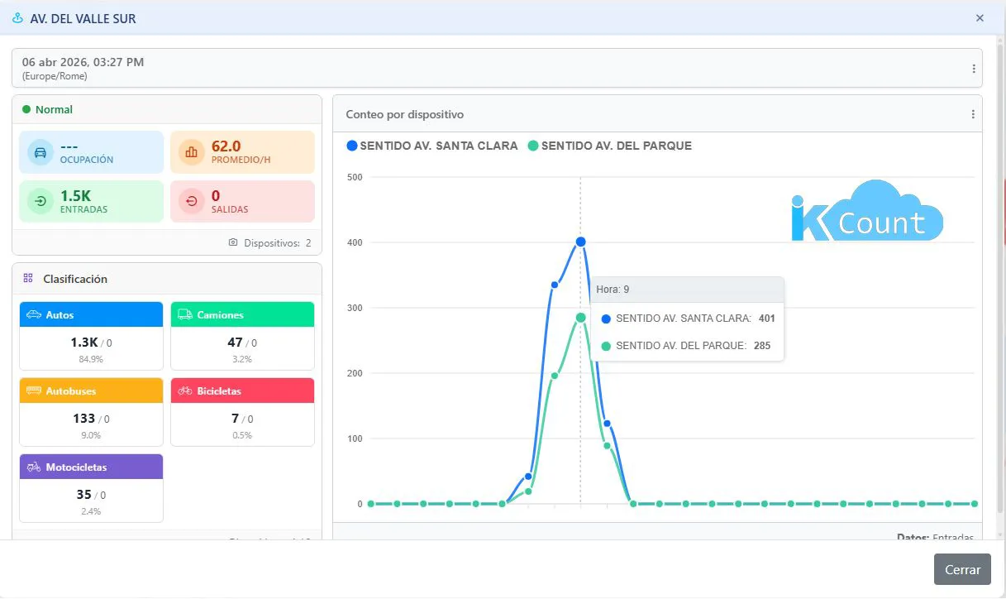Click the car icon in Ocupación card
The width and height of the screenshot is (1006, 599).
pos(39,152)
